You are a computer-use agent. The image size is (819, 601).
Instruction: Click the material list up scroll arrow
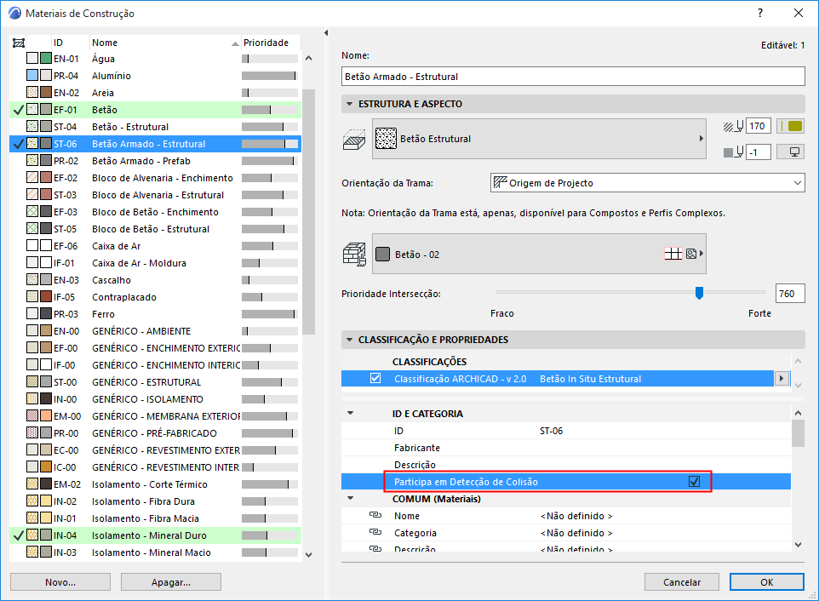tap(309, 58)
